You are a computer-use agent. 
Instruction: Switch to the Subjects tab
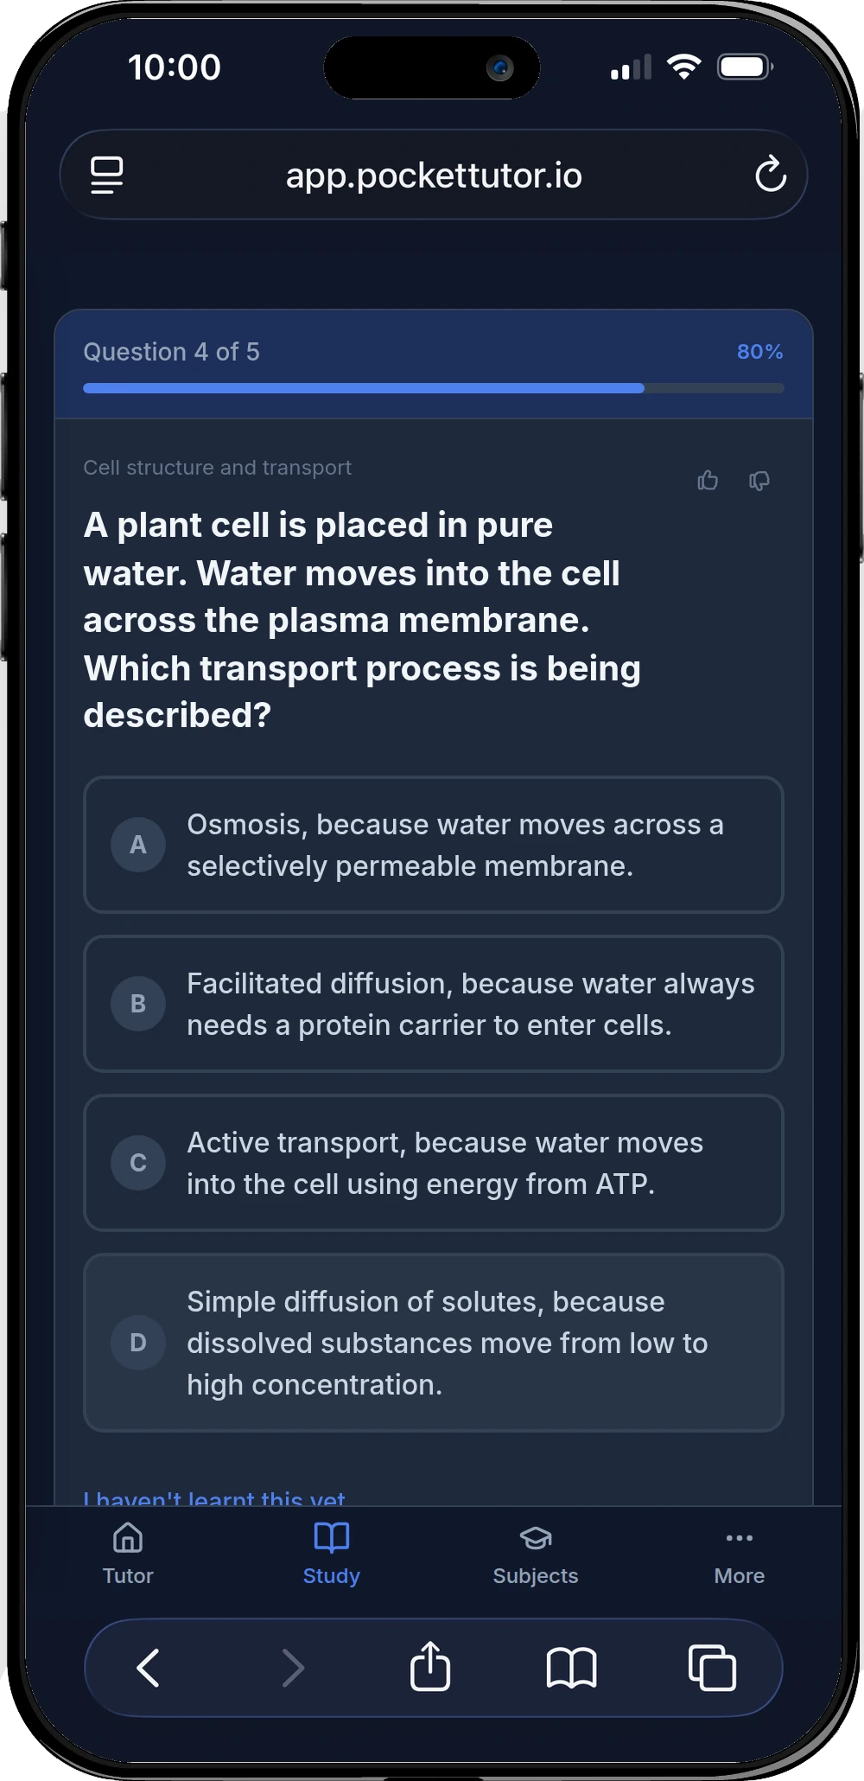[536, 1554]
